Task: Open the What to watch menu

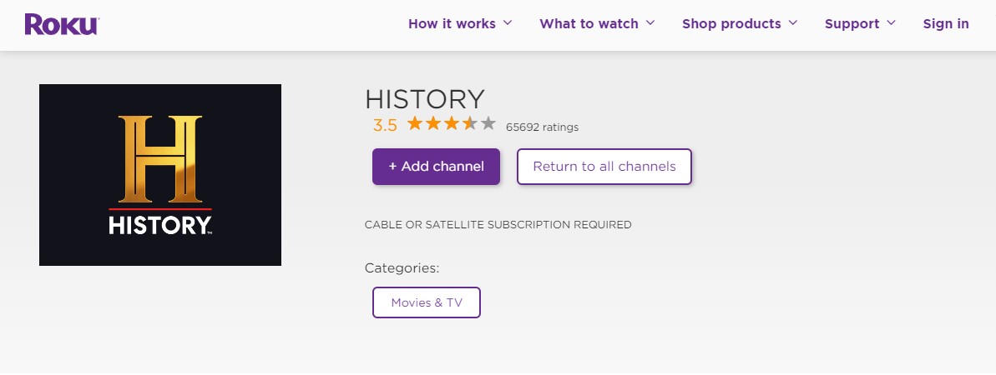Action: click(x=589, y=23)
